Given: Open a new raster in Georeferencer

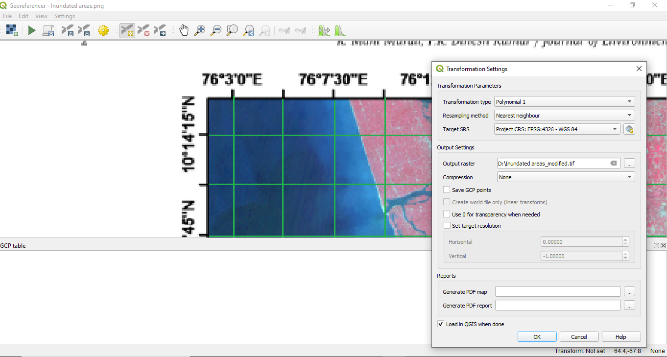Looking at the screenshot, I should 11,30.
